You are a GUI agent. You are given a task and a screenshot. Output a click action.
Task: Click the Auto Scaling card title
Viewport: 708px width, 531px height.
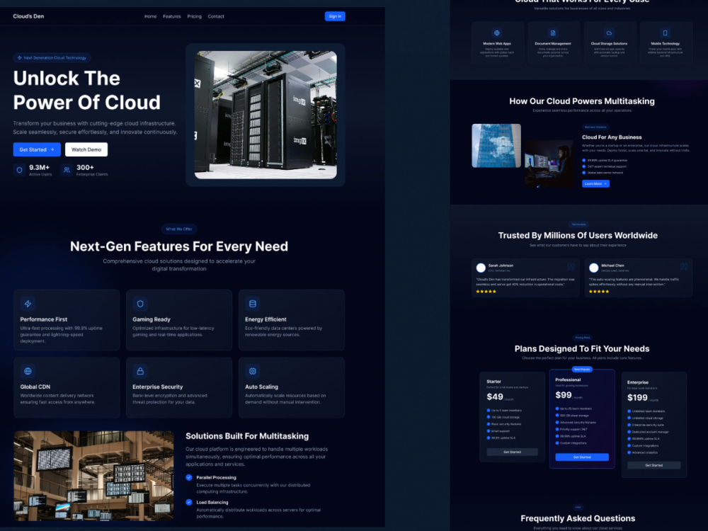(x=261, y=387)
